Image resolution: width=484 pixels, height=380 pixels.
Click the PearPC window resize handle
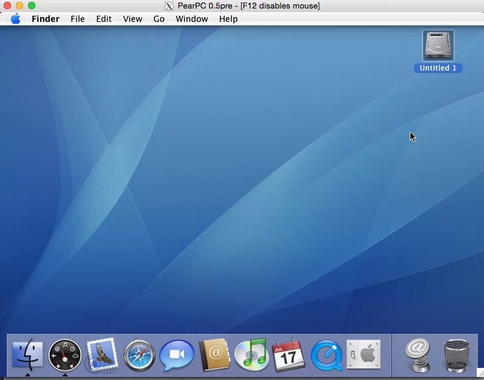(x=480, y=372)
